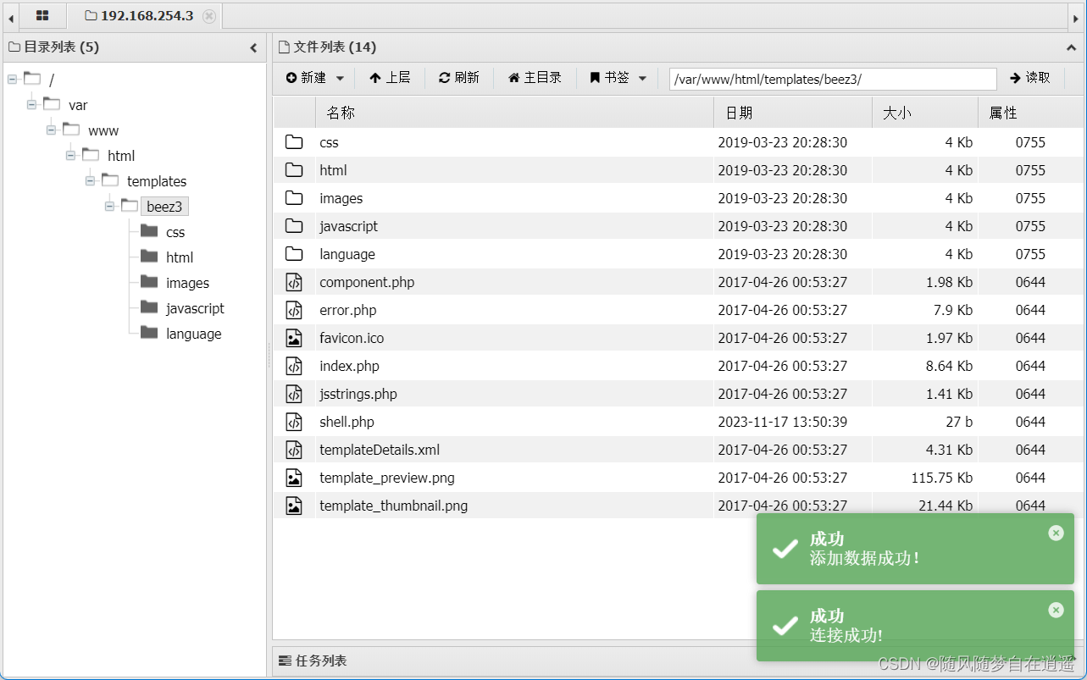Dismiss the 连接成功 notification

1056,610
